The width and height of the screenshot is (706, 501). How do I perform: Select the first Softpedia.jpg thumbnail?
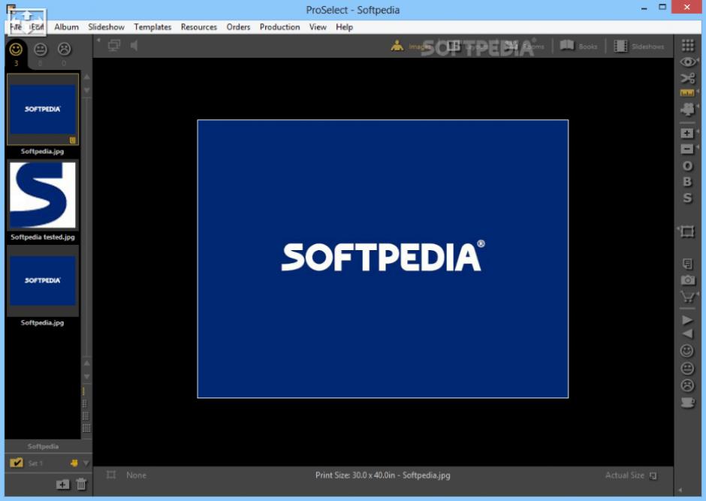pyautogui.click(x=43, y=110)
